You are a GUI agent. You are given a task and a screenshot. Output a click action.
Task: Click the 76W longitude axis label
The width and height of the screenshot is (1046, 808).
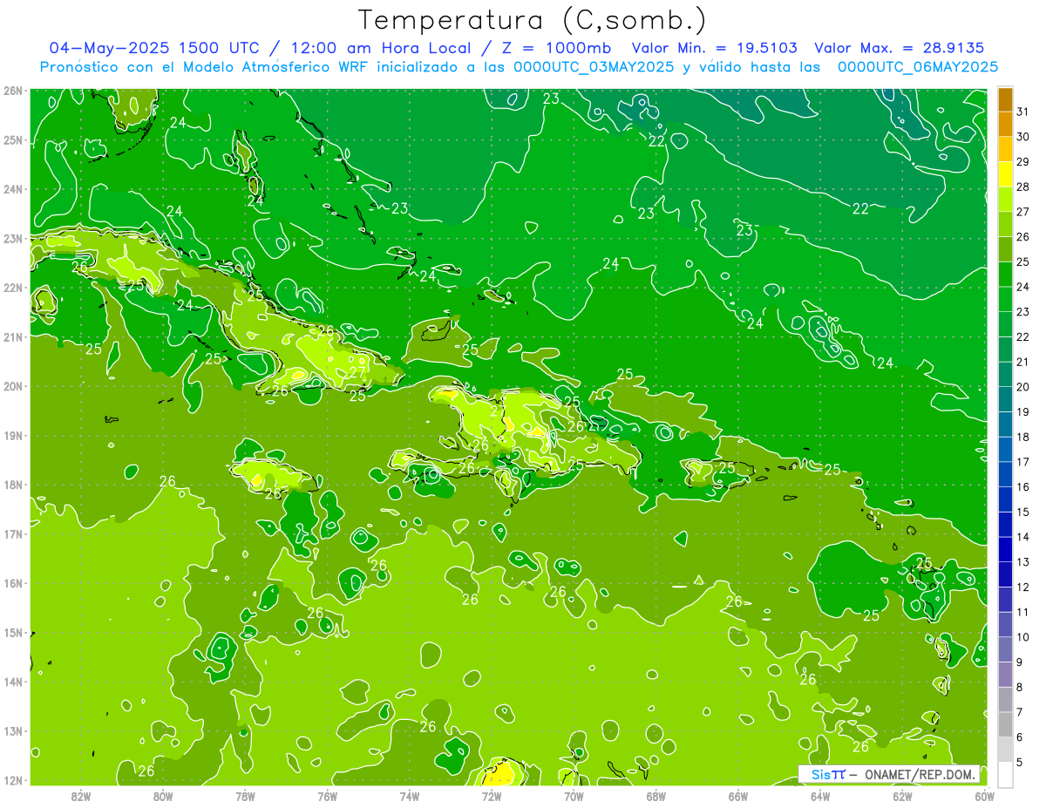pyautogui.click(x=328, y=797)
